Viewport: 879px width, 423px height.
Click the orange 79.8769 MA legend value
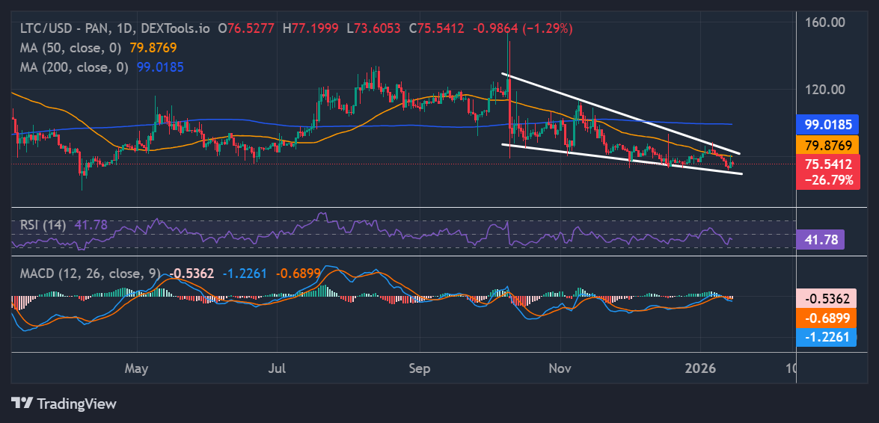[156, 48]
